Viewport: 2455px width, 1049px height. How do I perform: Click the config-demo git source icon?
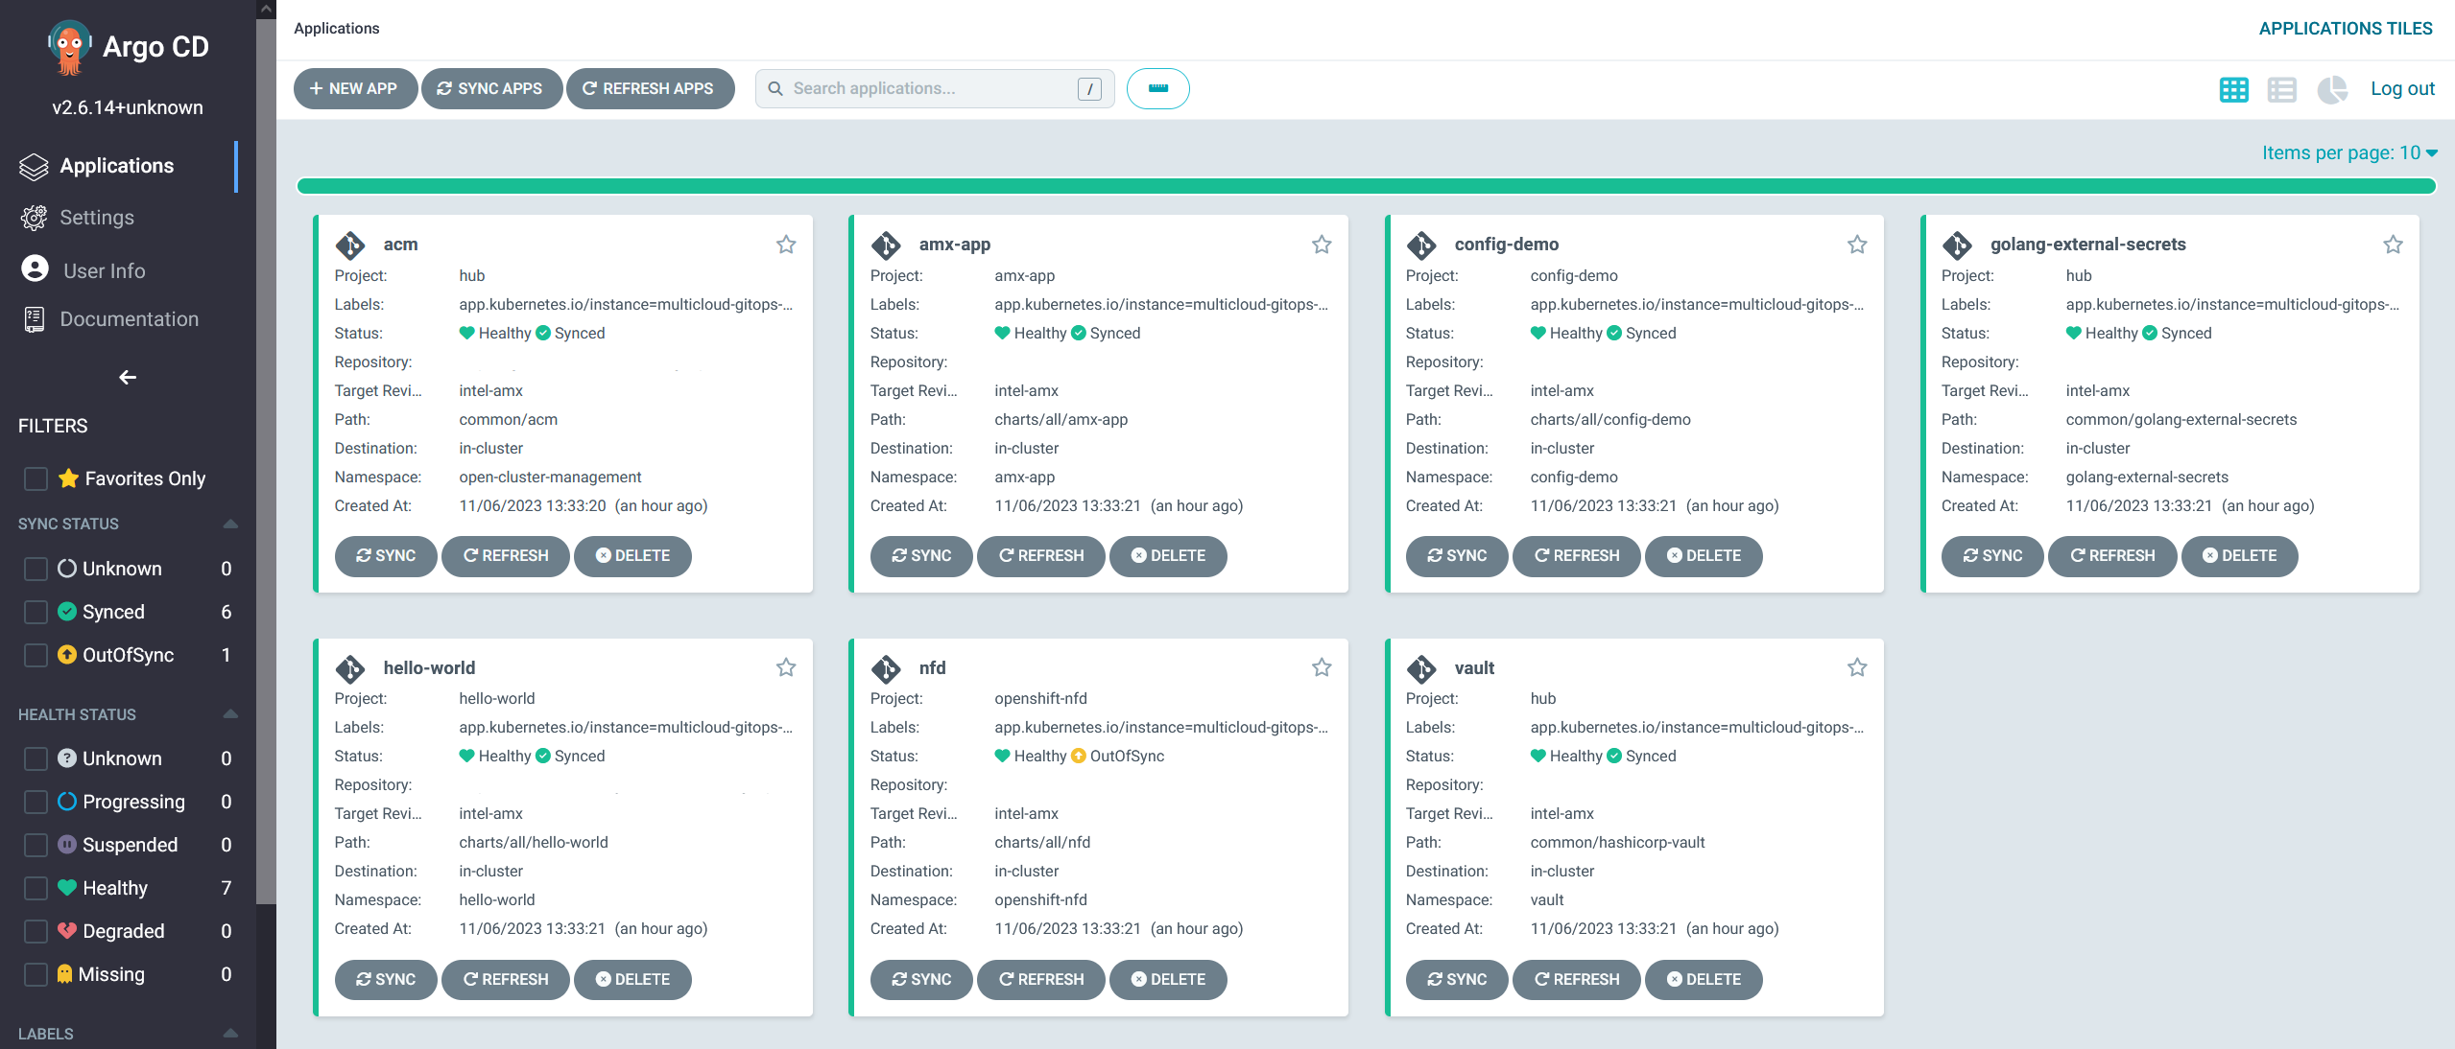[1421, 245]
